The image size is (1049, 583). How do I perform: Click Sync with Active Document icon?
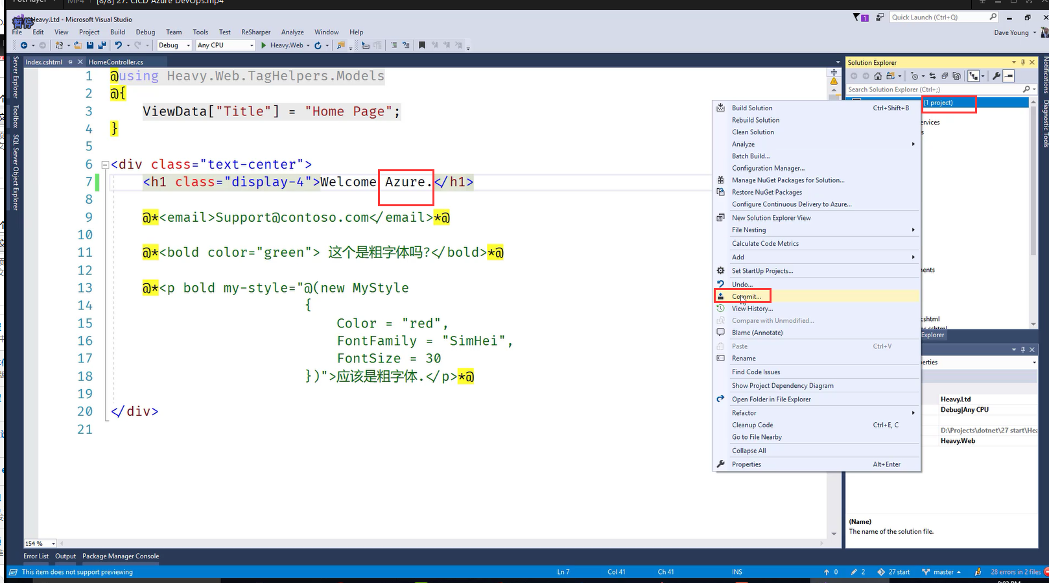[x=932, y=76]
